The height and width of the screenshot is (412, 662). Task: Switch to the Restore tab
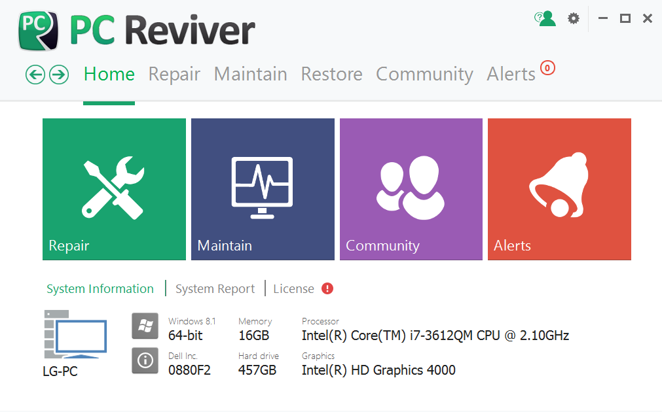tap(332, 74)
